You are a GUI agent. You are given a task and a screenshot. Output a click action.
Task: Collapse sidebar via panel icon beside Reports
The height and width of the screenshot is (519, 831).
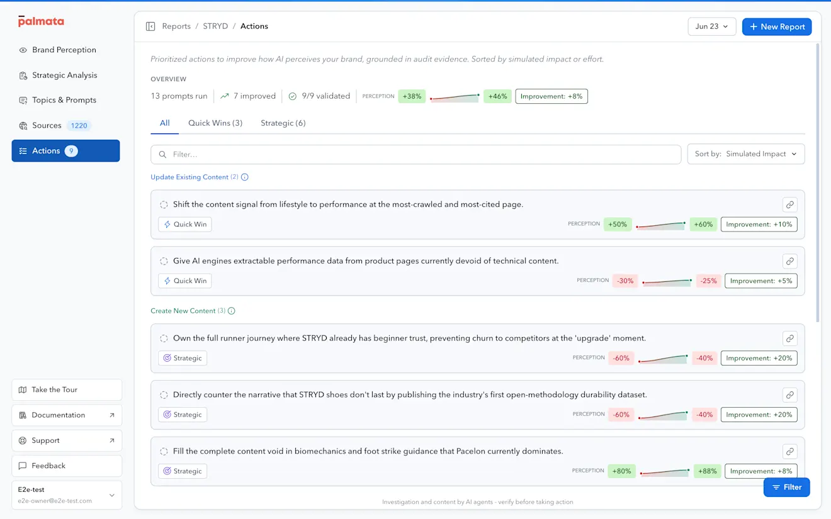coord(150,26)
